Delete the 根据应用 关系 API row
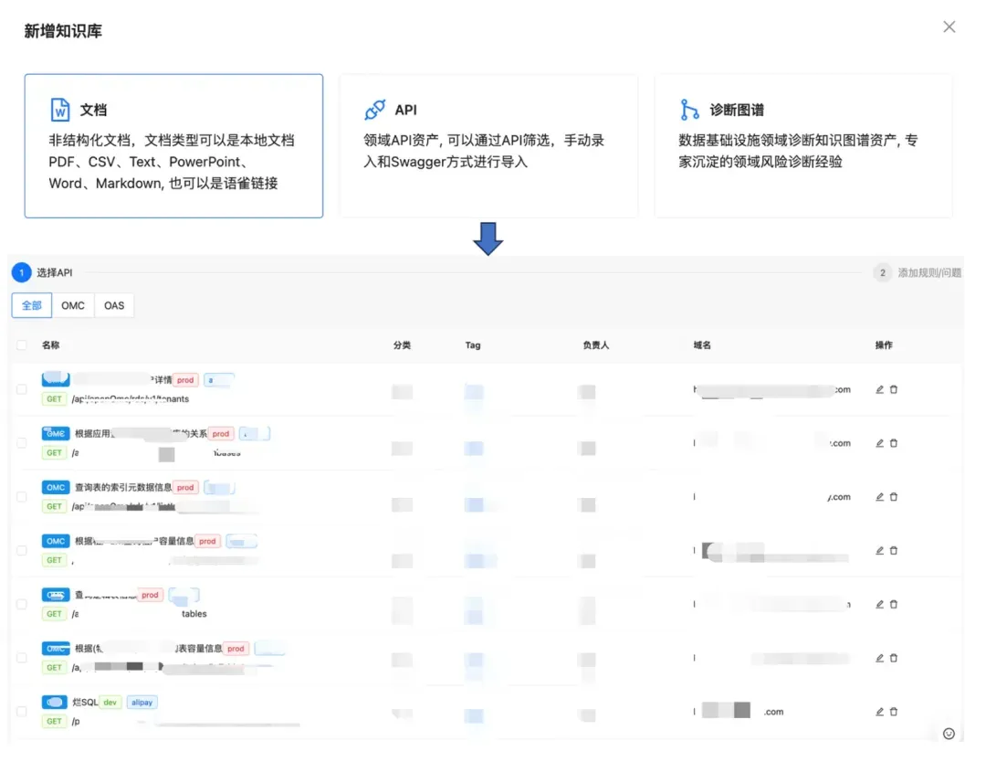 tap(894, 443)
